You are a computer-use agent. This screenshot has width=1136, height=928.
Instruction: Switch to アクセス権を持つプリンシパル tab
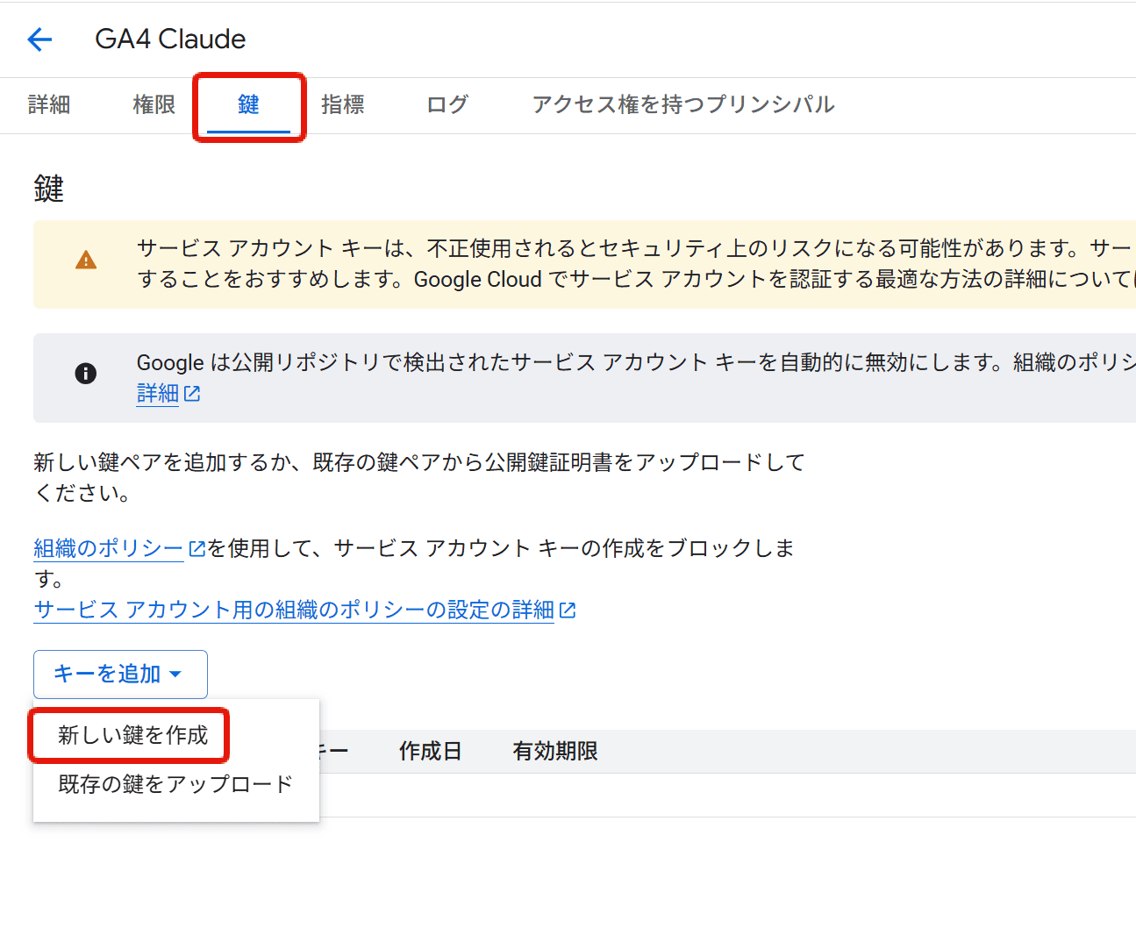pyautogui.click(x=682, y=105)
